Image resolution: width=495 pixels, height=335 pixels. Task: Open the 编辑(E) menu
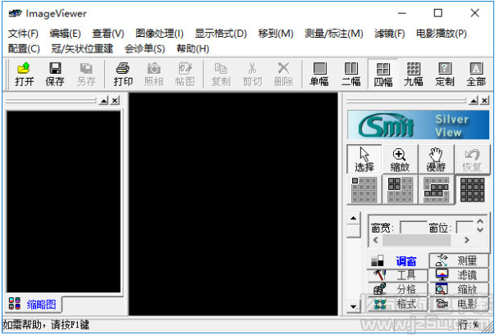[x=65, y=34]
